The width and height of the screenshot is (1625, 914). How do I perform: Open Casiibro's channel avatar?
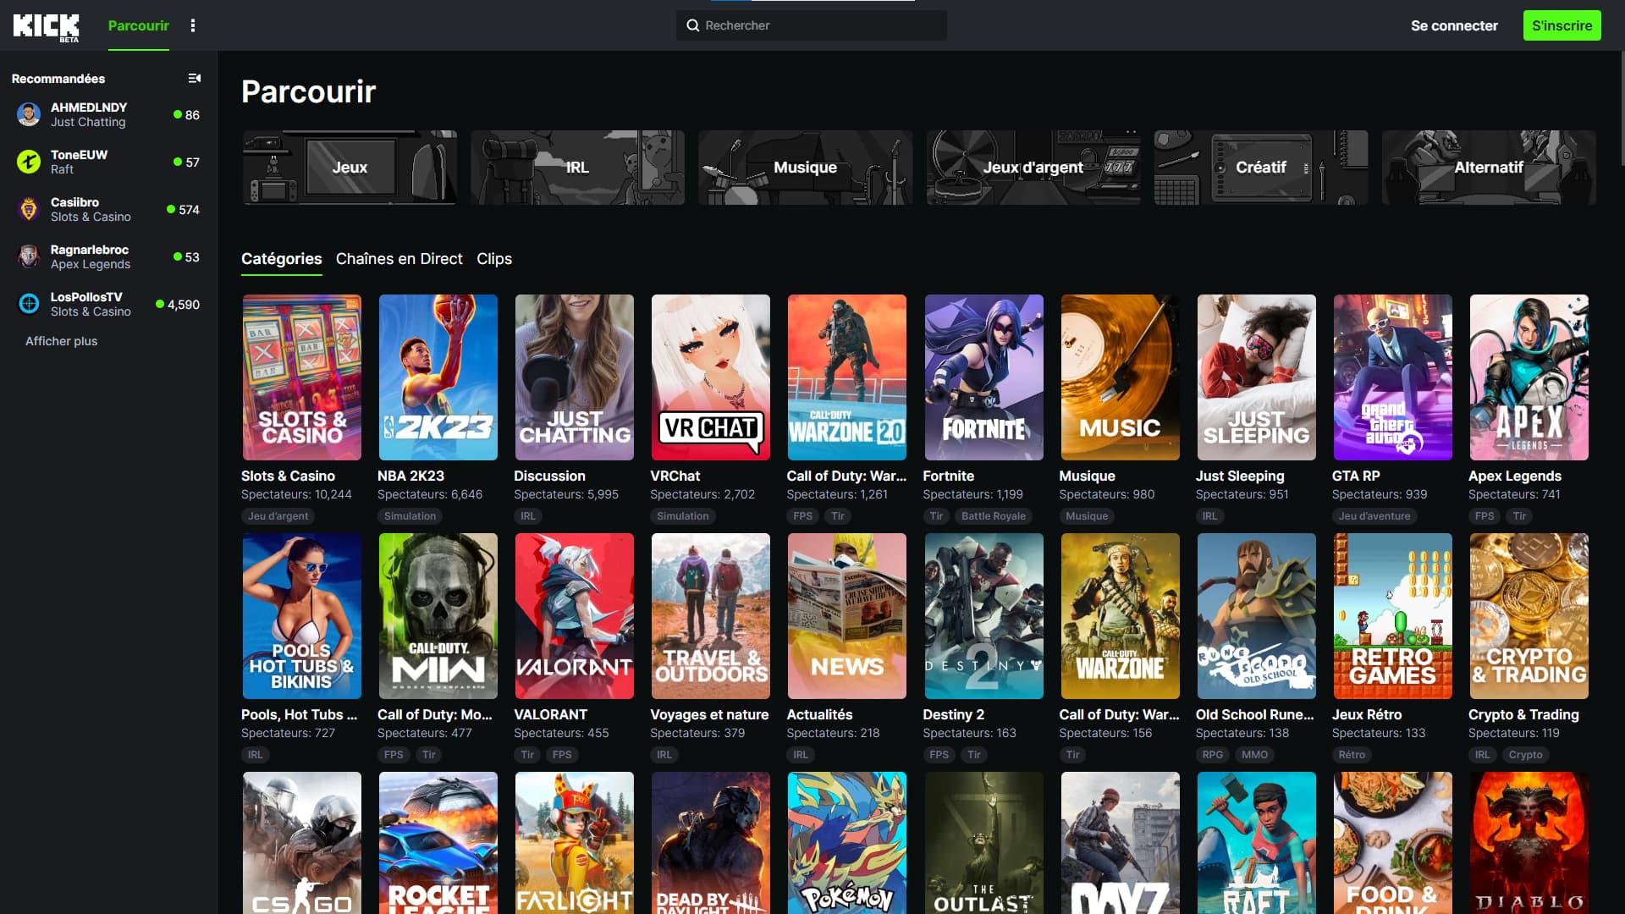point(29,209)
